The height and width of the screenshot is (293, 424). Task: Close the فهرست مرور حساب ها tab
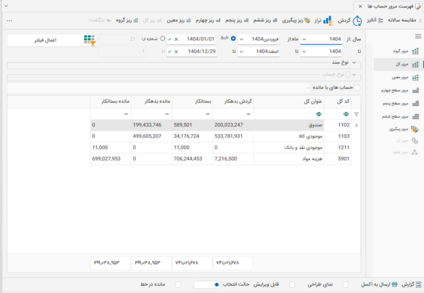click(x=360, y=6)
